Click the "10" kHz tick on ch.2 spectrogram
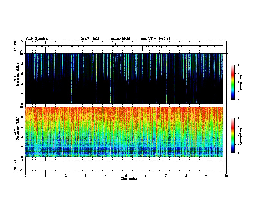The width and height of the screenshot is (255, 197). (22, 107)
